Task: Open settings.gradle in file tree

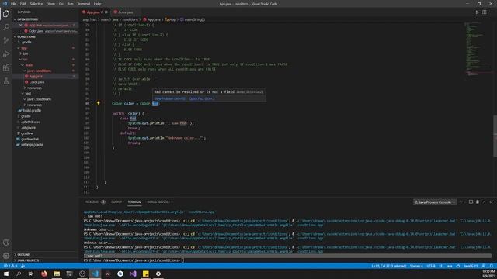Action: point(32,145)
